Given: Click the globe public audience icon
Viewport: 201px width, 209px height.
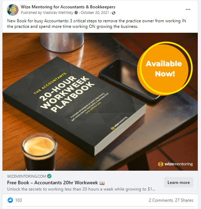Looking at the screenshot, I should pyautogui.click(x=114, y=13).
